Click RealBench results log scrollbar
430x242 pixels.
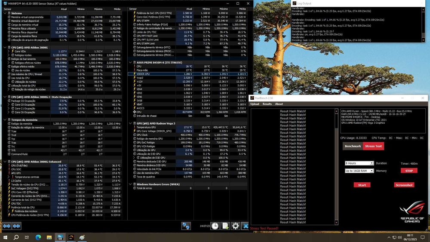click(337, 167)
